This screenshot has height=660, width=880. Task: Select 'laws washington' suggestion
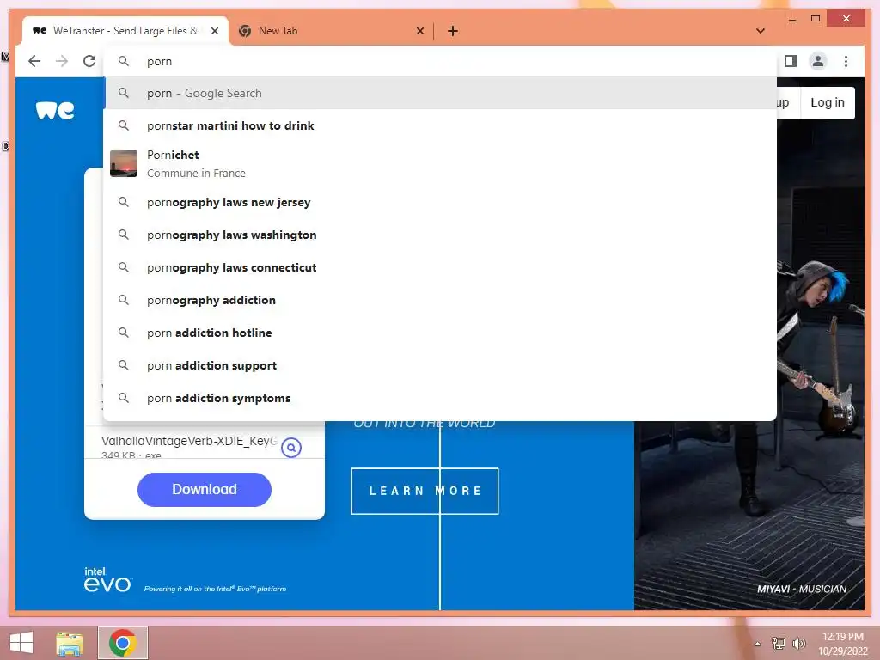pyautogui.click(x=441, y=235)
